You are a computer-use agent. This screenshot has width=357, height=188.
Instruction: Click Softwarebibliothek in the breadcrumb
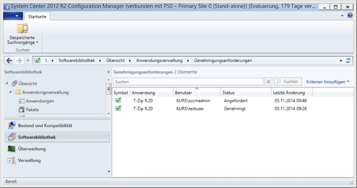(77, 60)
